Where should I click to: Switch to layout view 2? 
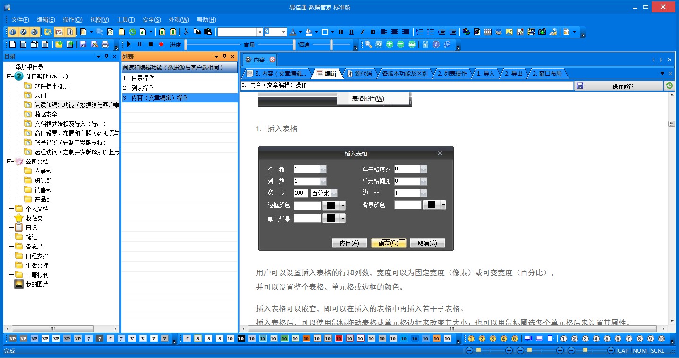coord(23,32)
